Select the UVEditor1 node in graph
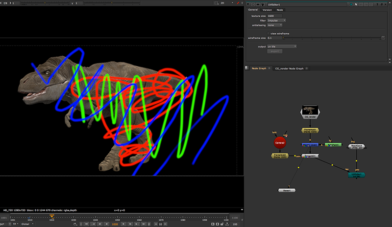The image size is (392, 227). (356, 175)
